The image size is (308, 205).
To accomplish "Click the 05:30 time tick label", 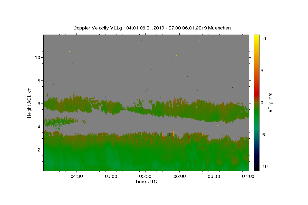I will coord(145,177).
